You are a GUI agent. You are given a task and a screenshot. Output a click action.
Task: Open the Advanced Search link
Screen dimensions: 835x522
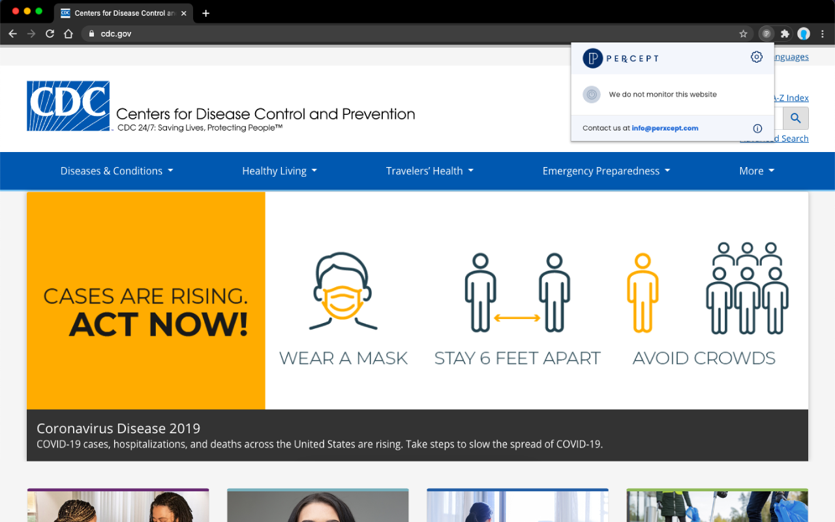click(x=774, y=138)
